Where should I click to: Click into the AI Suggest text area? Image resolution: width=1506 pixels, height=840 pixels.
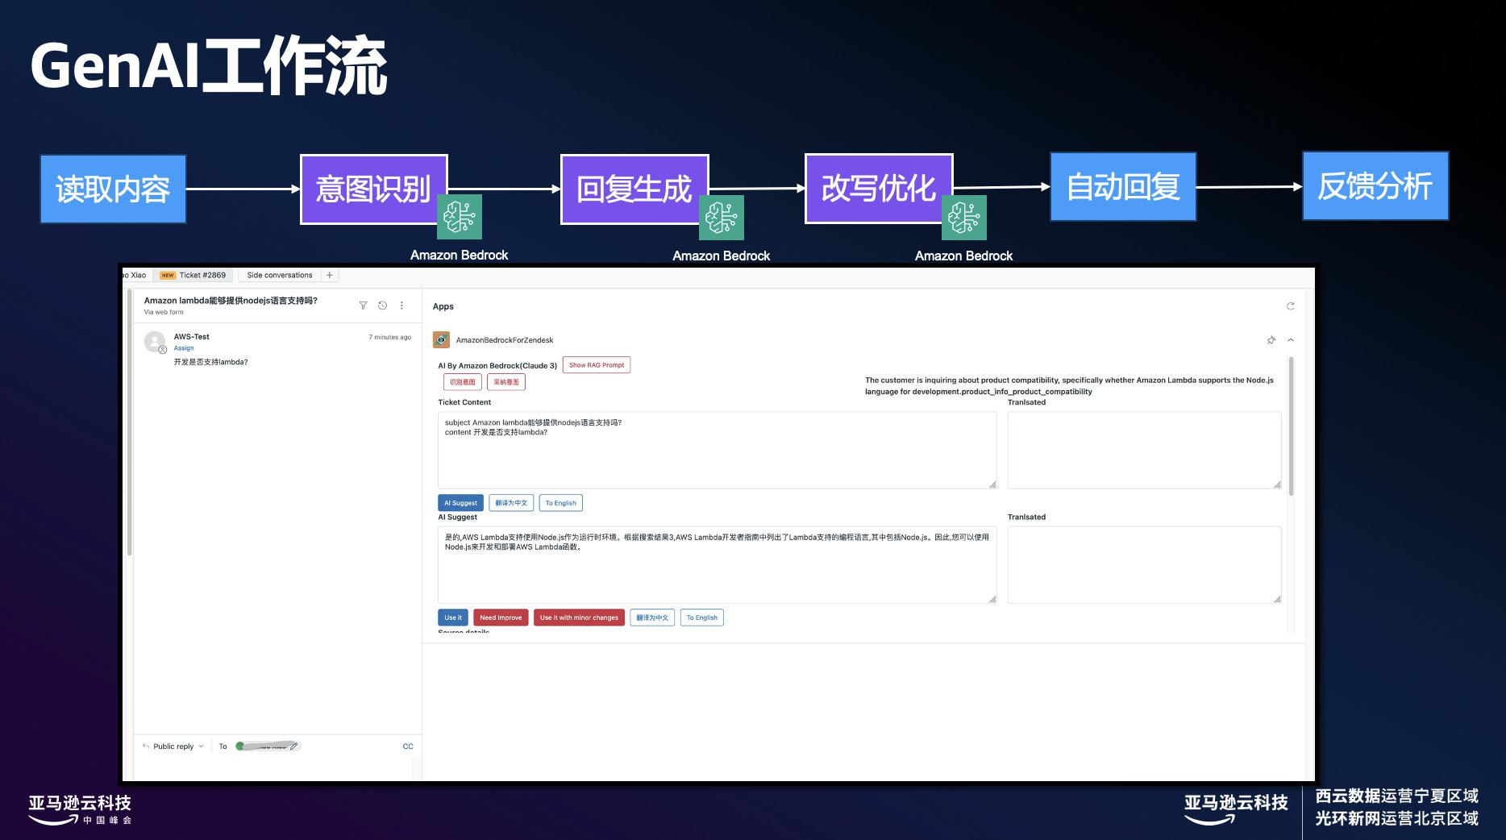pos(718,564)
